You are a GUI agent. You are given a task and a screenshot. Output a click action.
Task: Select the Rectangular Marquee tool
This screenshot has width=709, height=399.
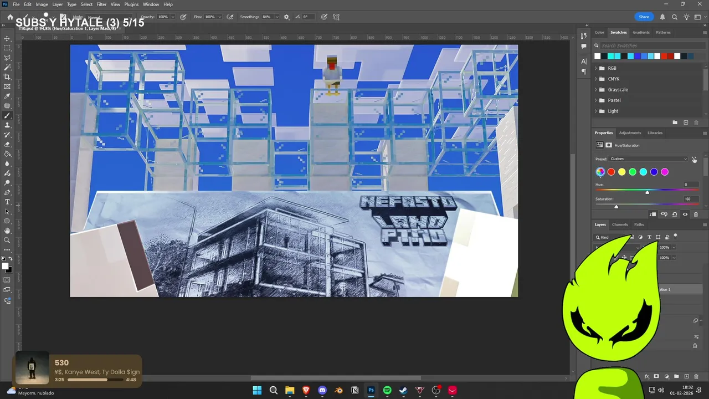pos(7,48)
